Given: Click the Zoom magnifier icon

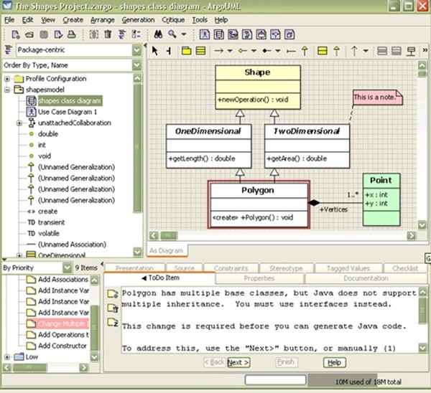Looking at the screenshot, I should [x=172, y=34].
